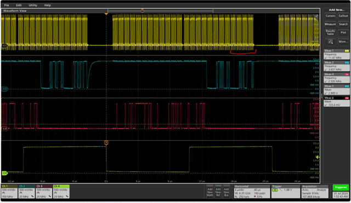Click the date and time badge
Image resolution: width=351 pixels, height=203 pixels.
[341, 195]
